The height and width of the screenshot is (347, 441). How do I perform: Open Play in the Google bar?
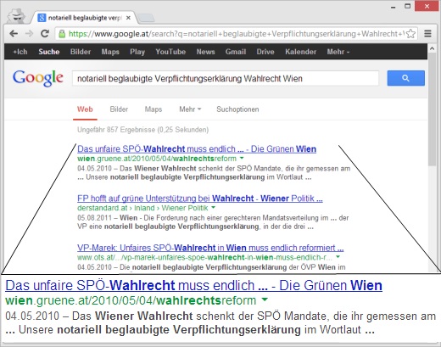pos(137,52)
